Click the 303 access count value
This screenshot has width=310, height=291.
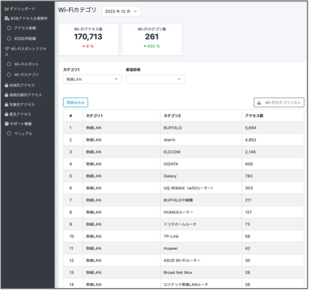coord(249,188)
